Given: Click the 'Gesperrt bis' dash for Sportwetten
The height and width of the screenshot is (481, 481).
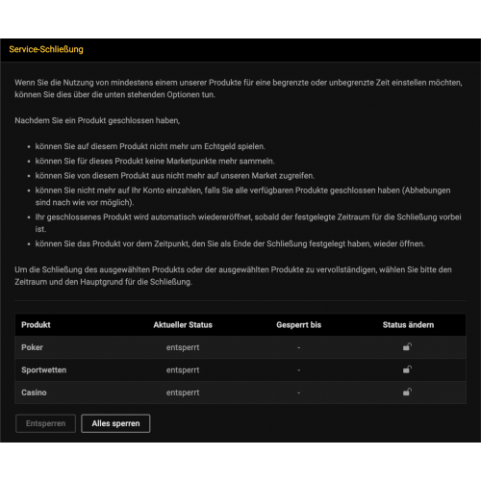Looking at the screenshot, I should point(299,370).
